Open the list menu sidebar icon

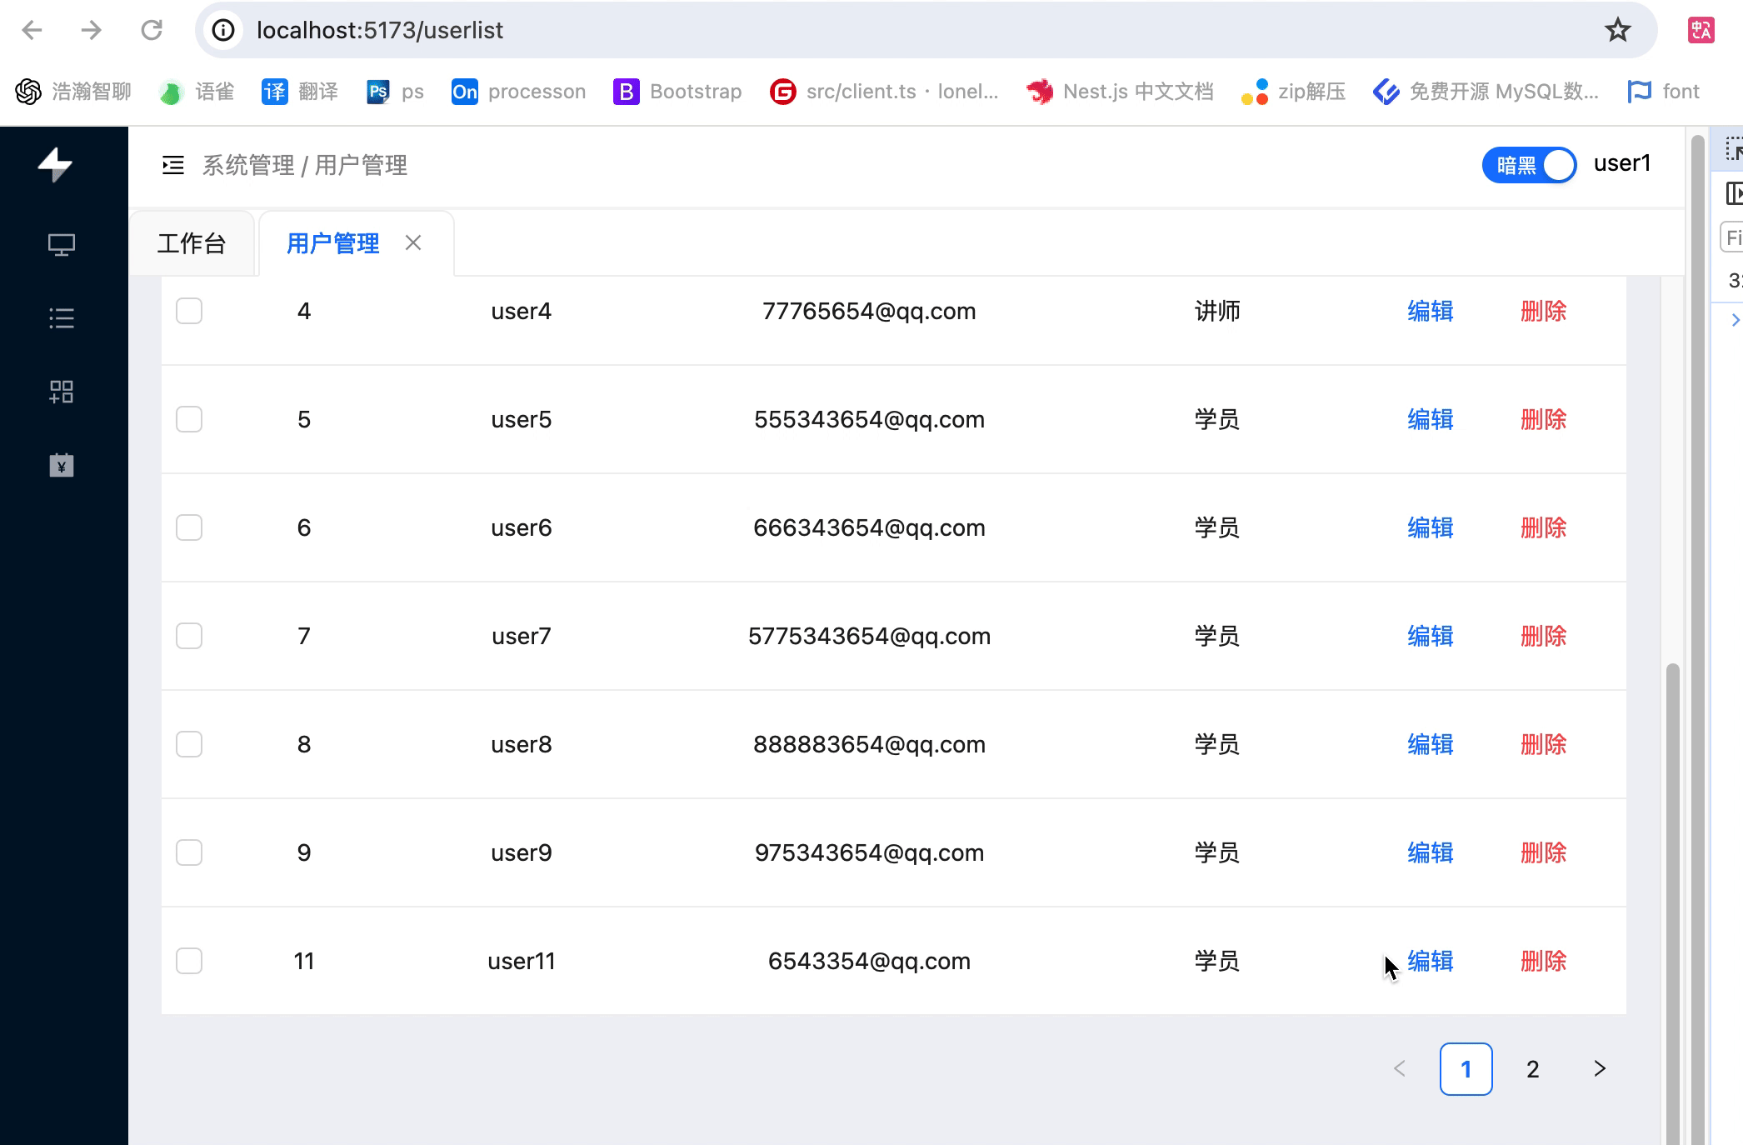[61, 318]
